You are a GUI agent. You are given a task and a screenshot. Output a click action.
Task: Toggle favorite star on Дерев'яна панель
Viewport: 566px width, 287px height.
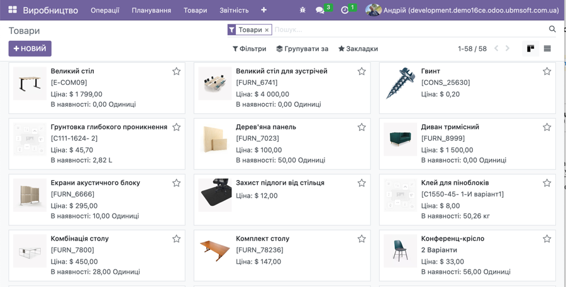(x=362, y=127)
